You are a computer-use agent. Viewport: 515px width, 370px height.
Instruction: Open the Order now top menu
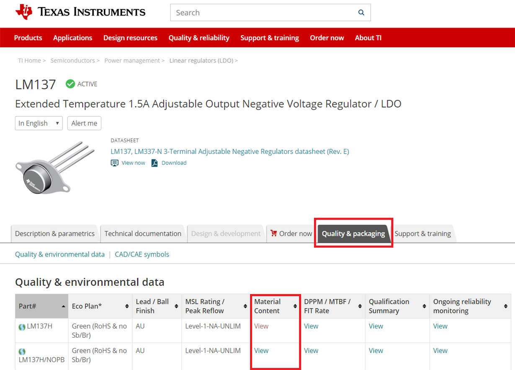point(327,38)
